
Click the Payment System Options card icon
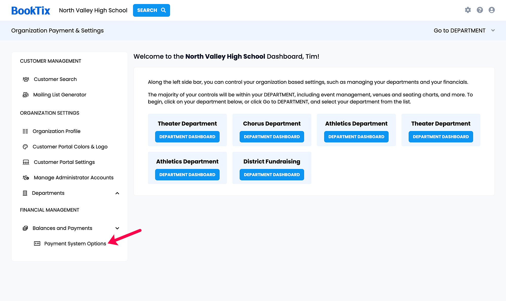(37, 244)
